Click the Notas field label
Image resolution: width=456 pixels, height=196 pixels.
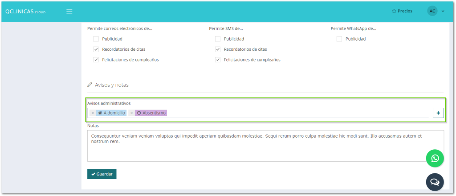(x=93, y=126)
